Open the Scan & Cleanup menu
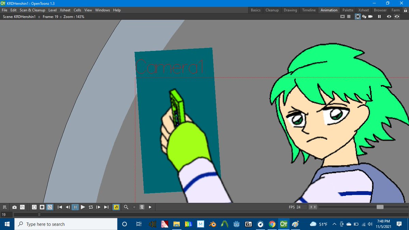This screenshot has width=409, height=230. [32, 10]
